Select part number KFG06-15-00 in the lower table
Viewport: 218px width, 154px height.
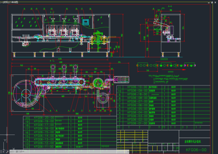point(44,132)
